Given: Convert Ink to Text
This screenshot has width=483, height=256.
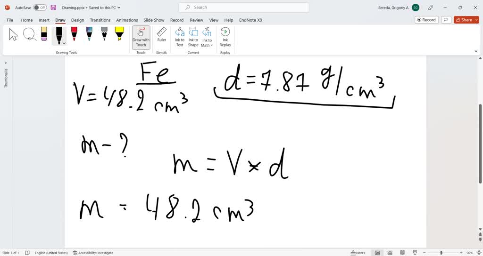Looking at the screenshot, I should (180, 37).
